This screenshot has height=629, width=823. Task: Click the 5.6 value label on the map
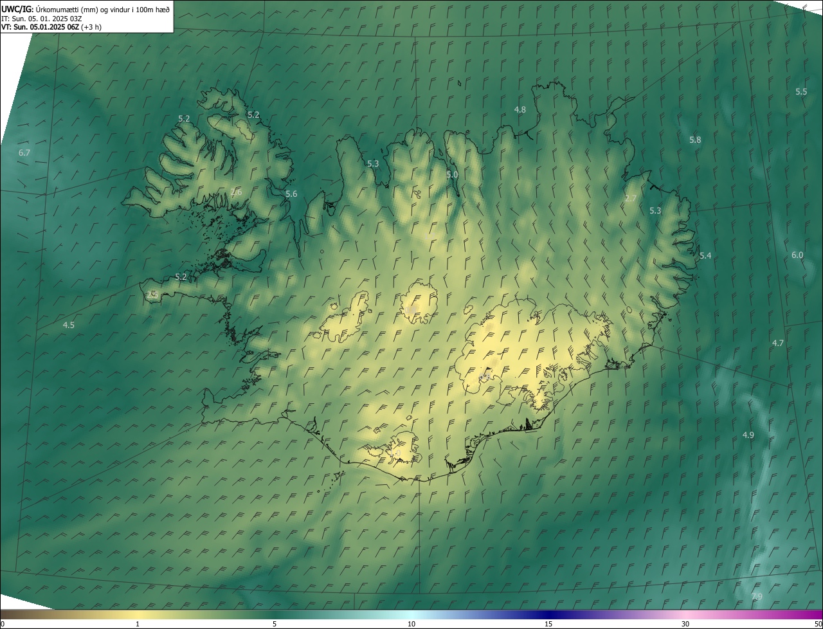[291, 194]
